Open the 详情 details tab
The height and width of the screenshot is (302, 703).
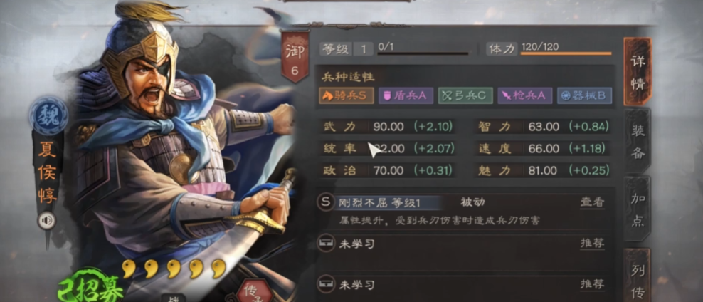coord(638,72)
